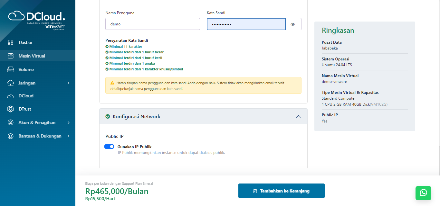440x206 pixels.
Task: Disable the Gunakan IP Publik switch
Action: click(x=109, y=146)
